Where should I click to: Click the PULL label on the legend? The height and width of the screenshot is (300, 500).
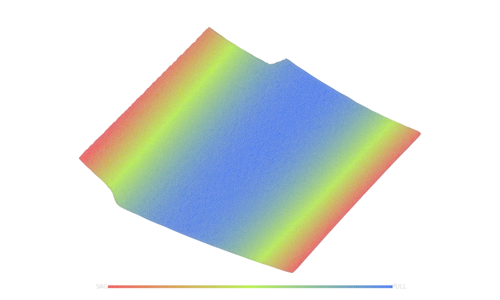(399, 286)
